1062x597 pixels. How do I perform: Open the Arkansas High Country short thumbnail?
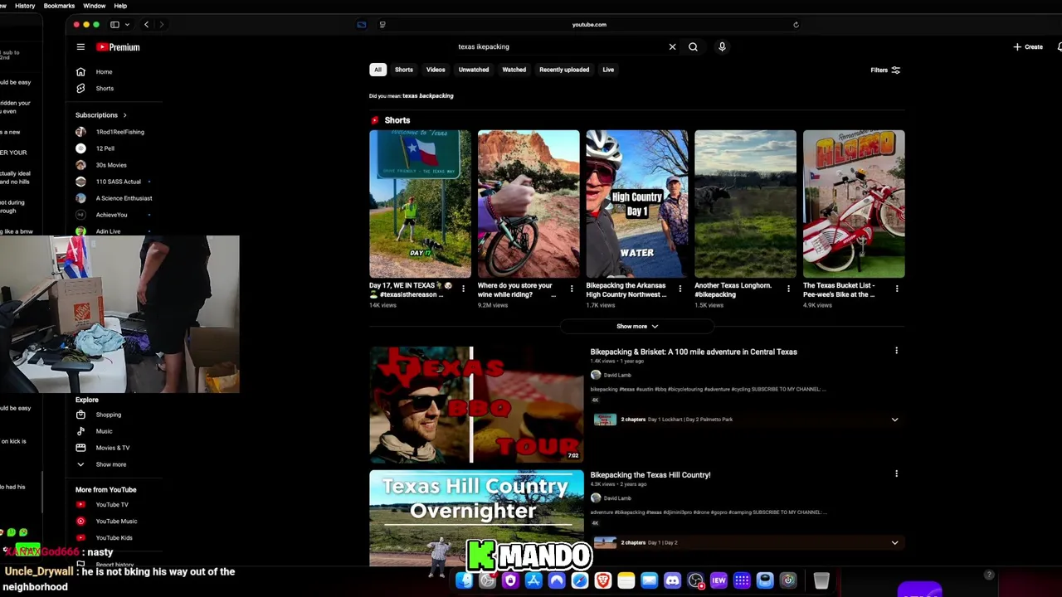pos(637,203)
